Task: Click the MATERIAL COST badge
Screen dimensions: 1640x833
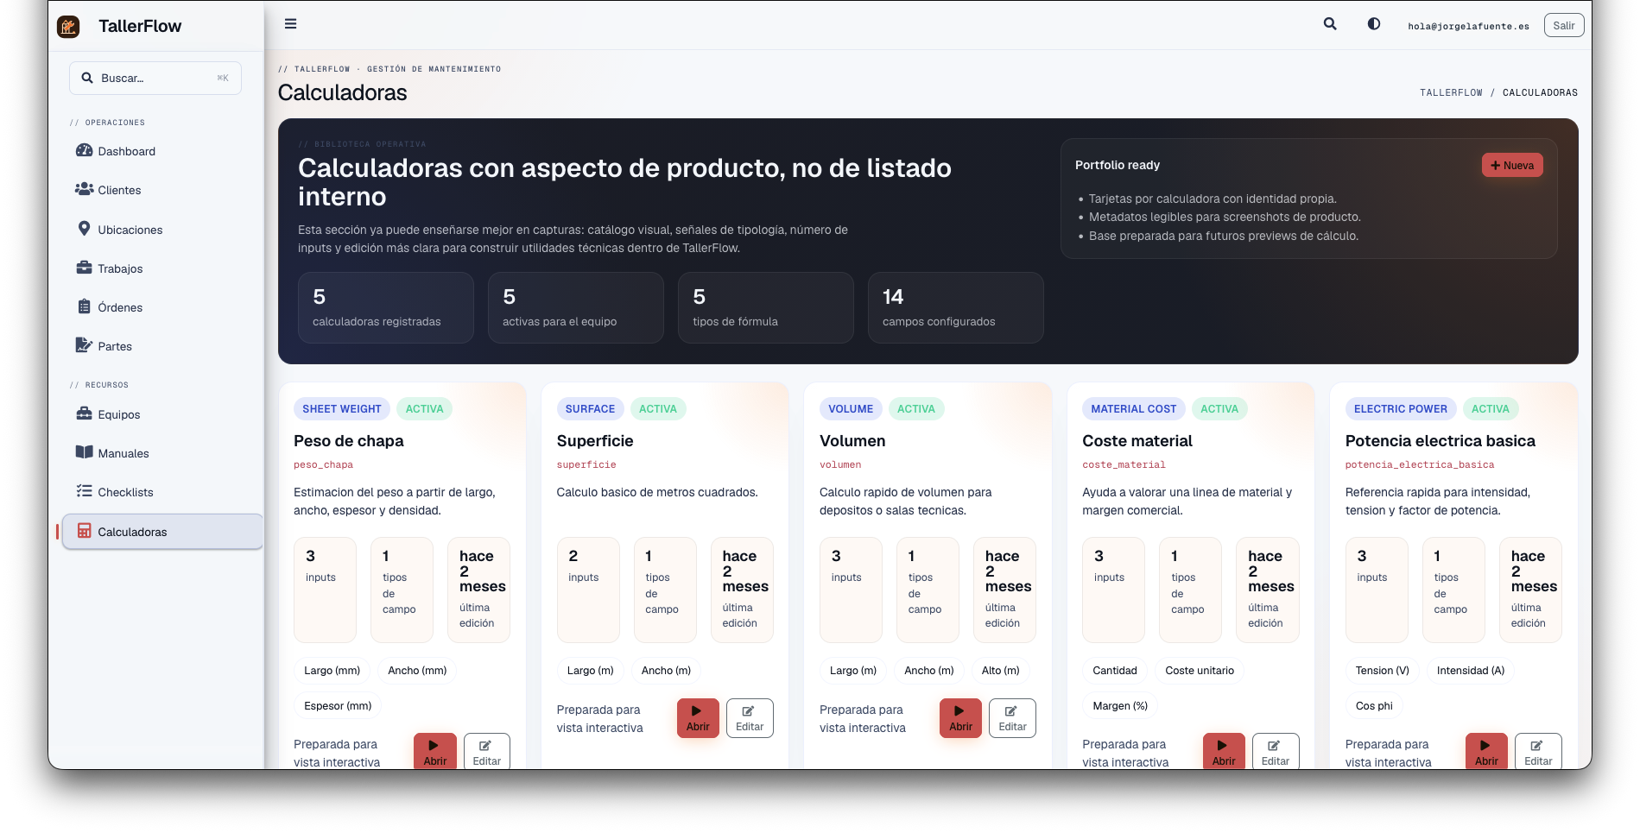Action: click(1133, 409)
